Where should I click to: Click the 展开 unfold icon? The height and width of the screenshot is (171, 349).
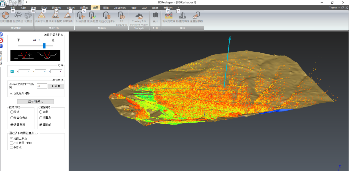(155, 15)
